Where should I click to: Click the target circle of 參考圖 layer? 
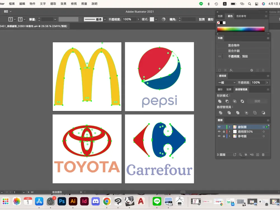[263, 136]
